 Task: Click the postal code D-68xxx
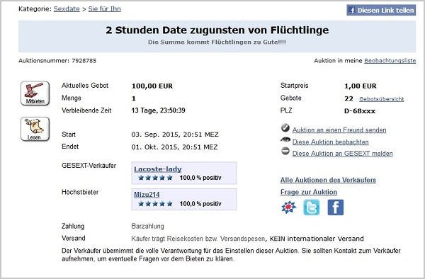click(360, 111)
